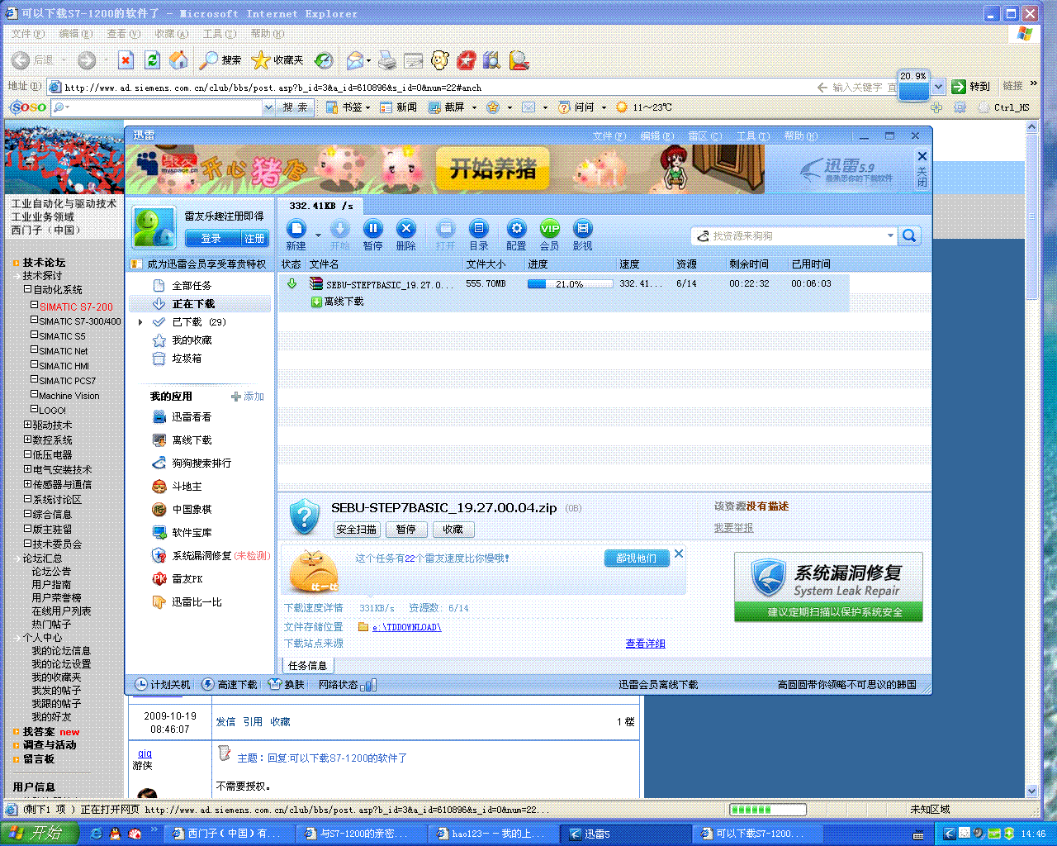Viewport: 1057px width, 846px height.
Task: Expand the 传感器与通信 forum tree node
Action: point(27,484)
